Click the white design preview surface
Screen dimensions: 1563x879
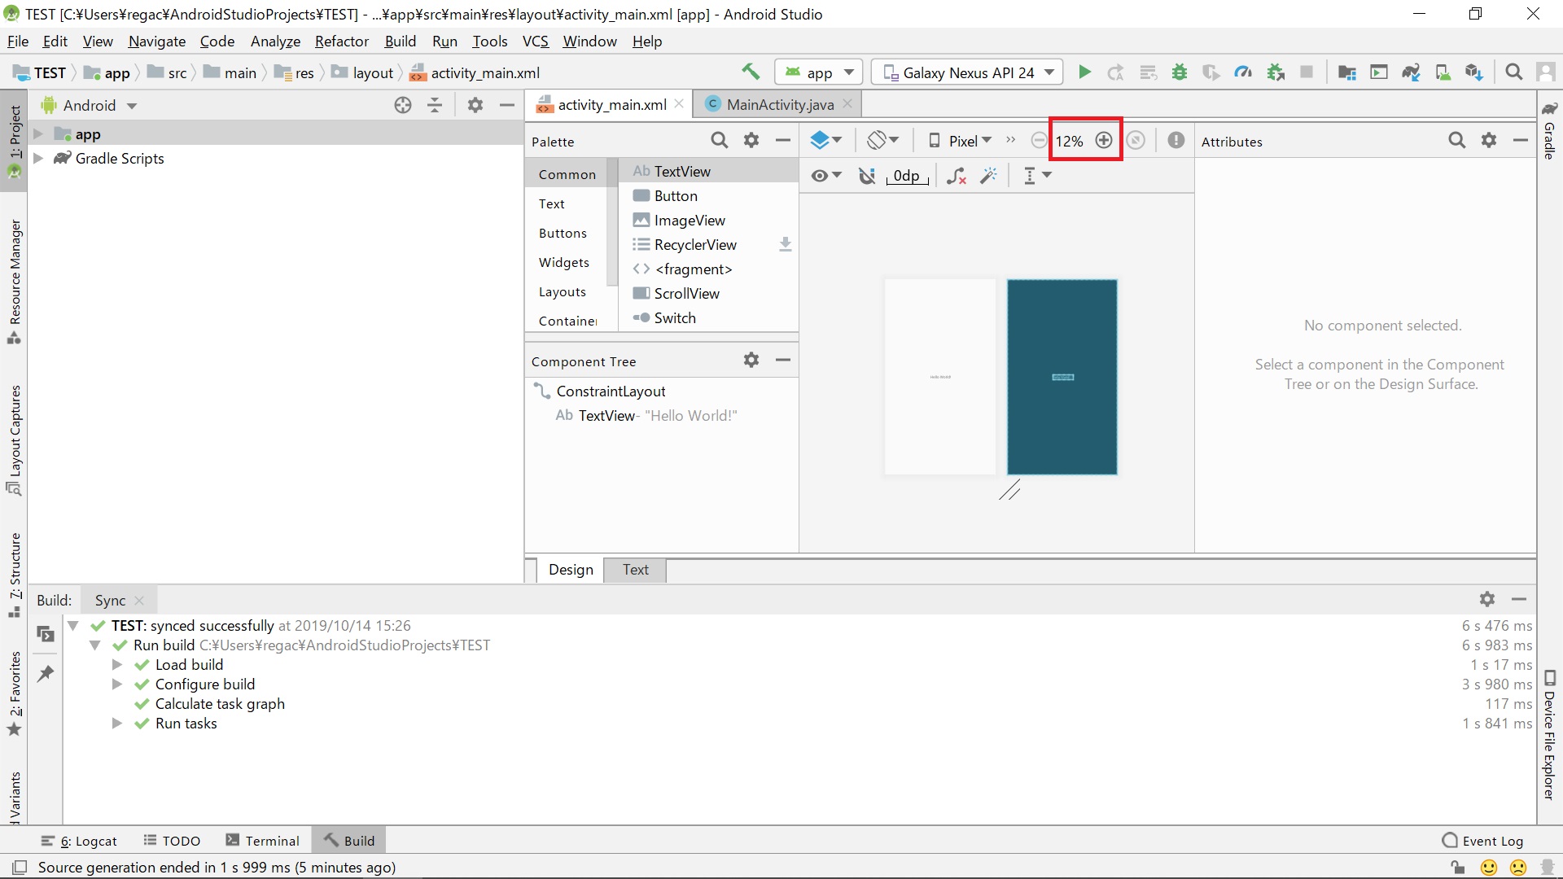[940, 377]
